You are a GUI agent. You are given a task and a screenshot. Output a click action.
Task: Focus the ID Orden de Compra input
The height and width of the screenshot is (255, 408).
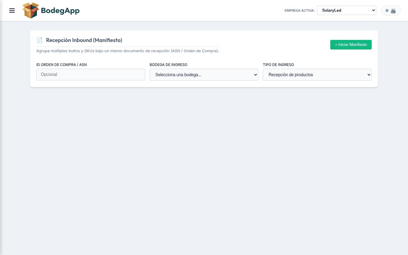point(91,74)
